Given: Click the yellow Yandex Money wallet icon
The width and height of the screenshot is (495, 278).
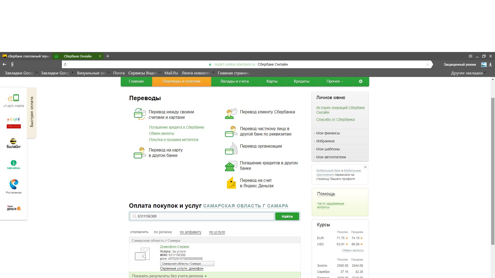Looking at the screenshot, I should click(231, 183).
